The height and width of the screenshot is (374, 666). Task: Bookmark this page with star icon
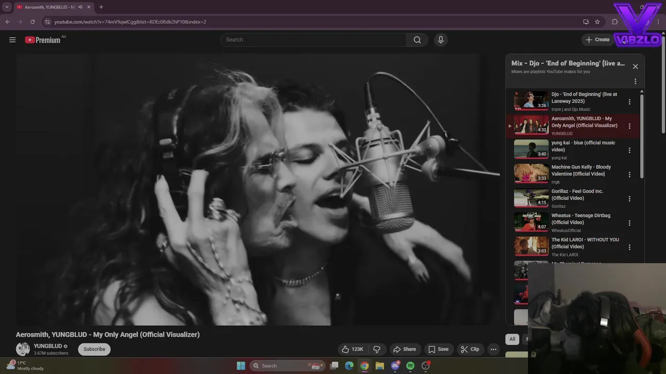pyautogui.click(x=597, y=22)
